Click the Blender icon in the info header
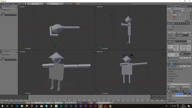The height and width of the screenshot is (108, 192). [x=78, y=4]
